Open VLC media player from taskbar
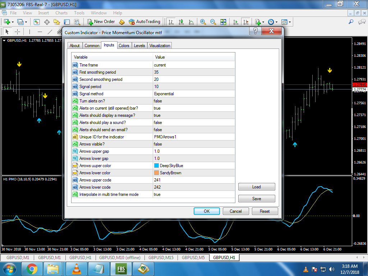This screenshot has height=276, width=368. [x=77, y=268]
